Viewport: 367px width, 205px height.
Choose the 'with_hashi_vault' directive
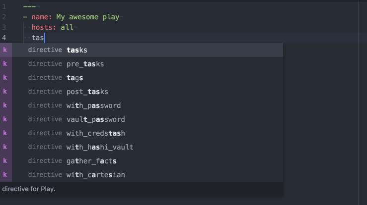(x=142, y=147)
